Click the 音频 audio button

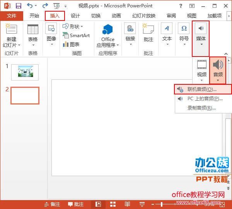(218, 70)
